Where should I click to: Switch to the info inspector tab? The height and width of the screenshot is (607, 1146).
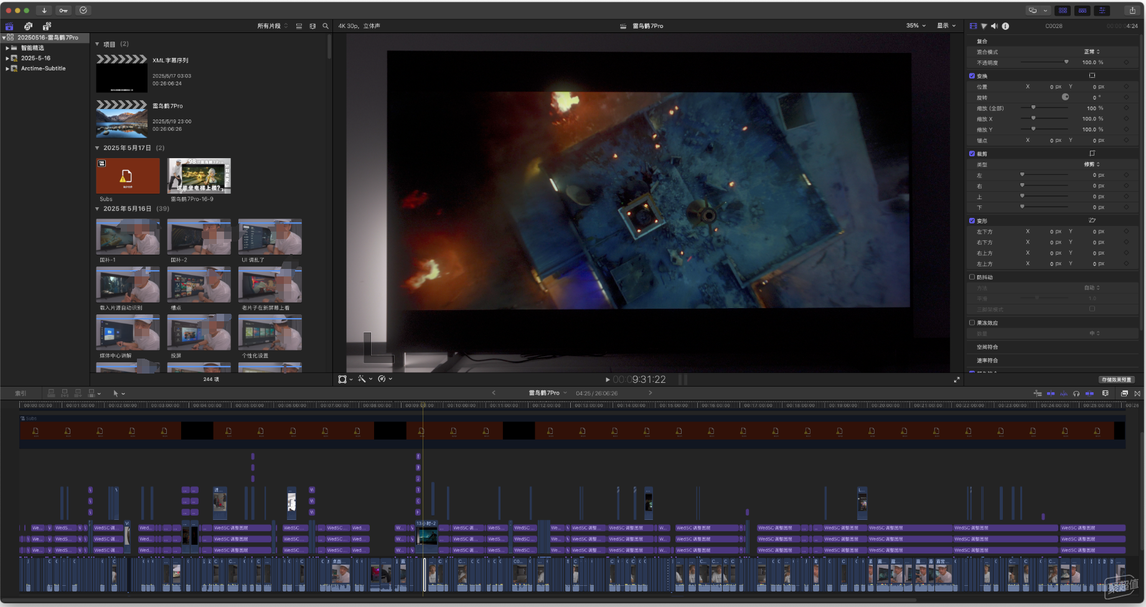[x=1005, y=26]
